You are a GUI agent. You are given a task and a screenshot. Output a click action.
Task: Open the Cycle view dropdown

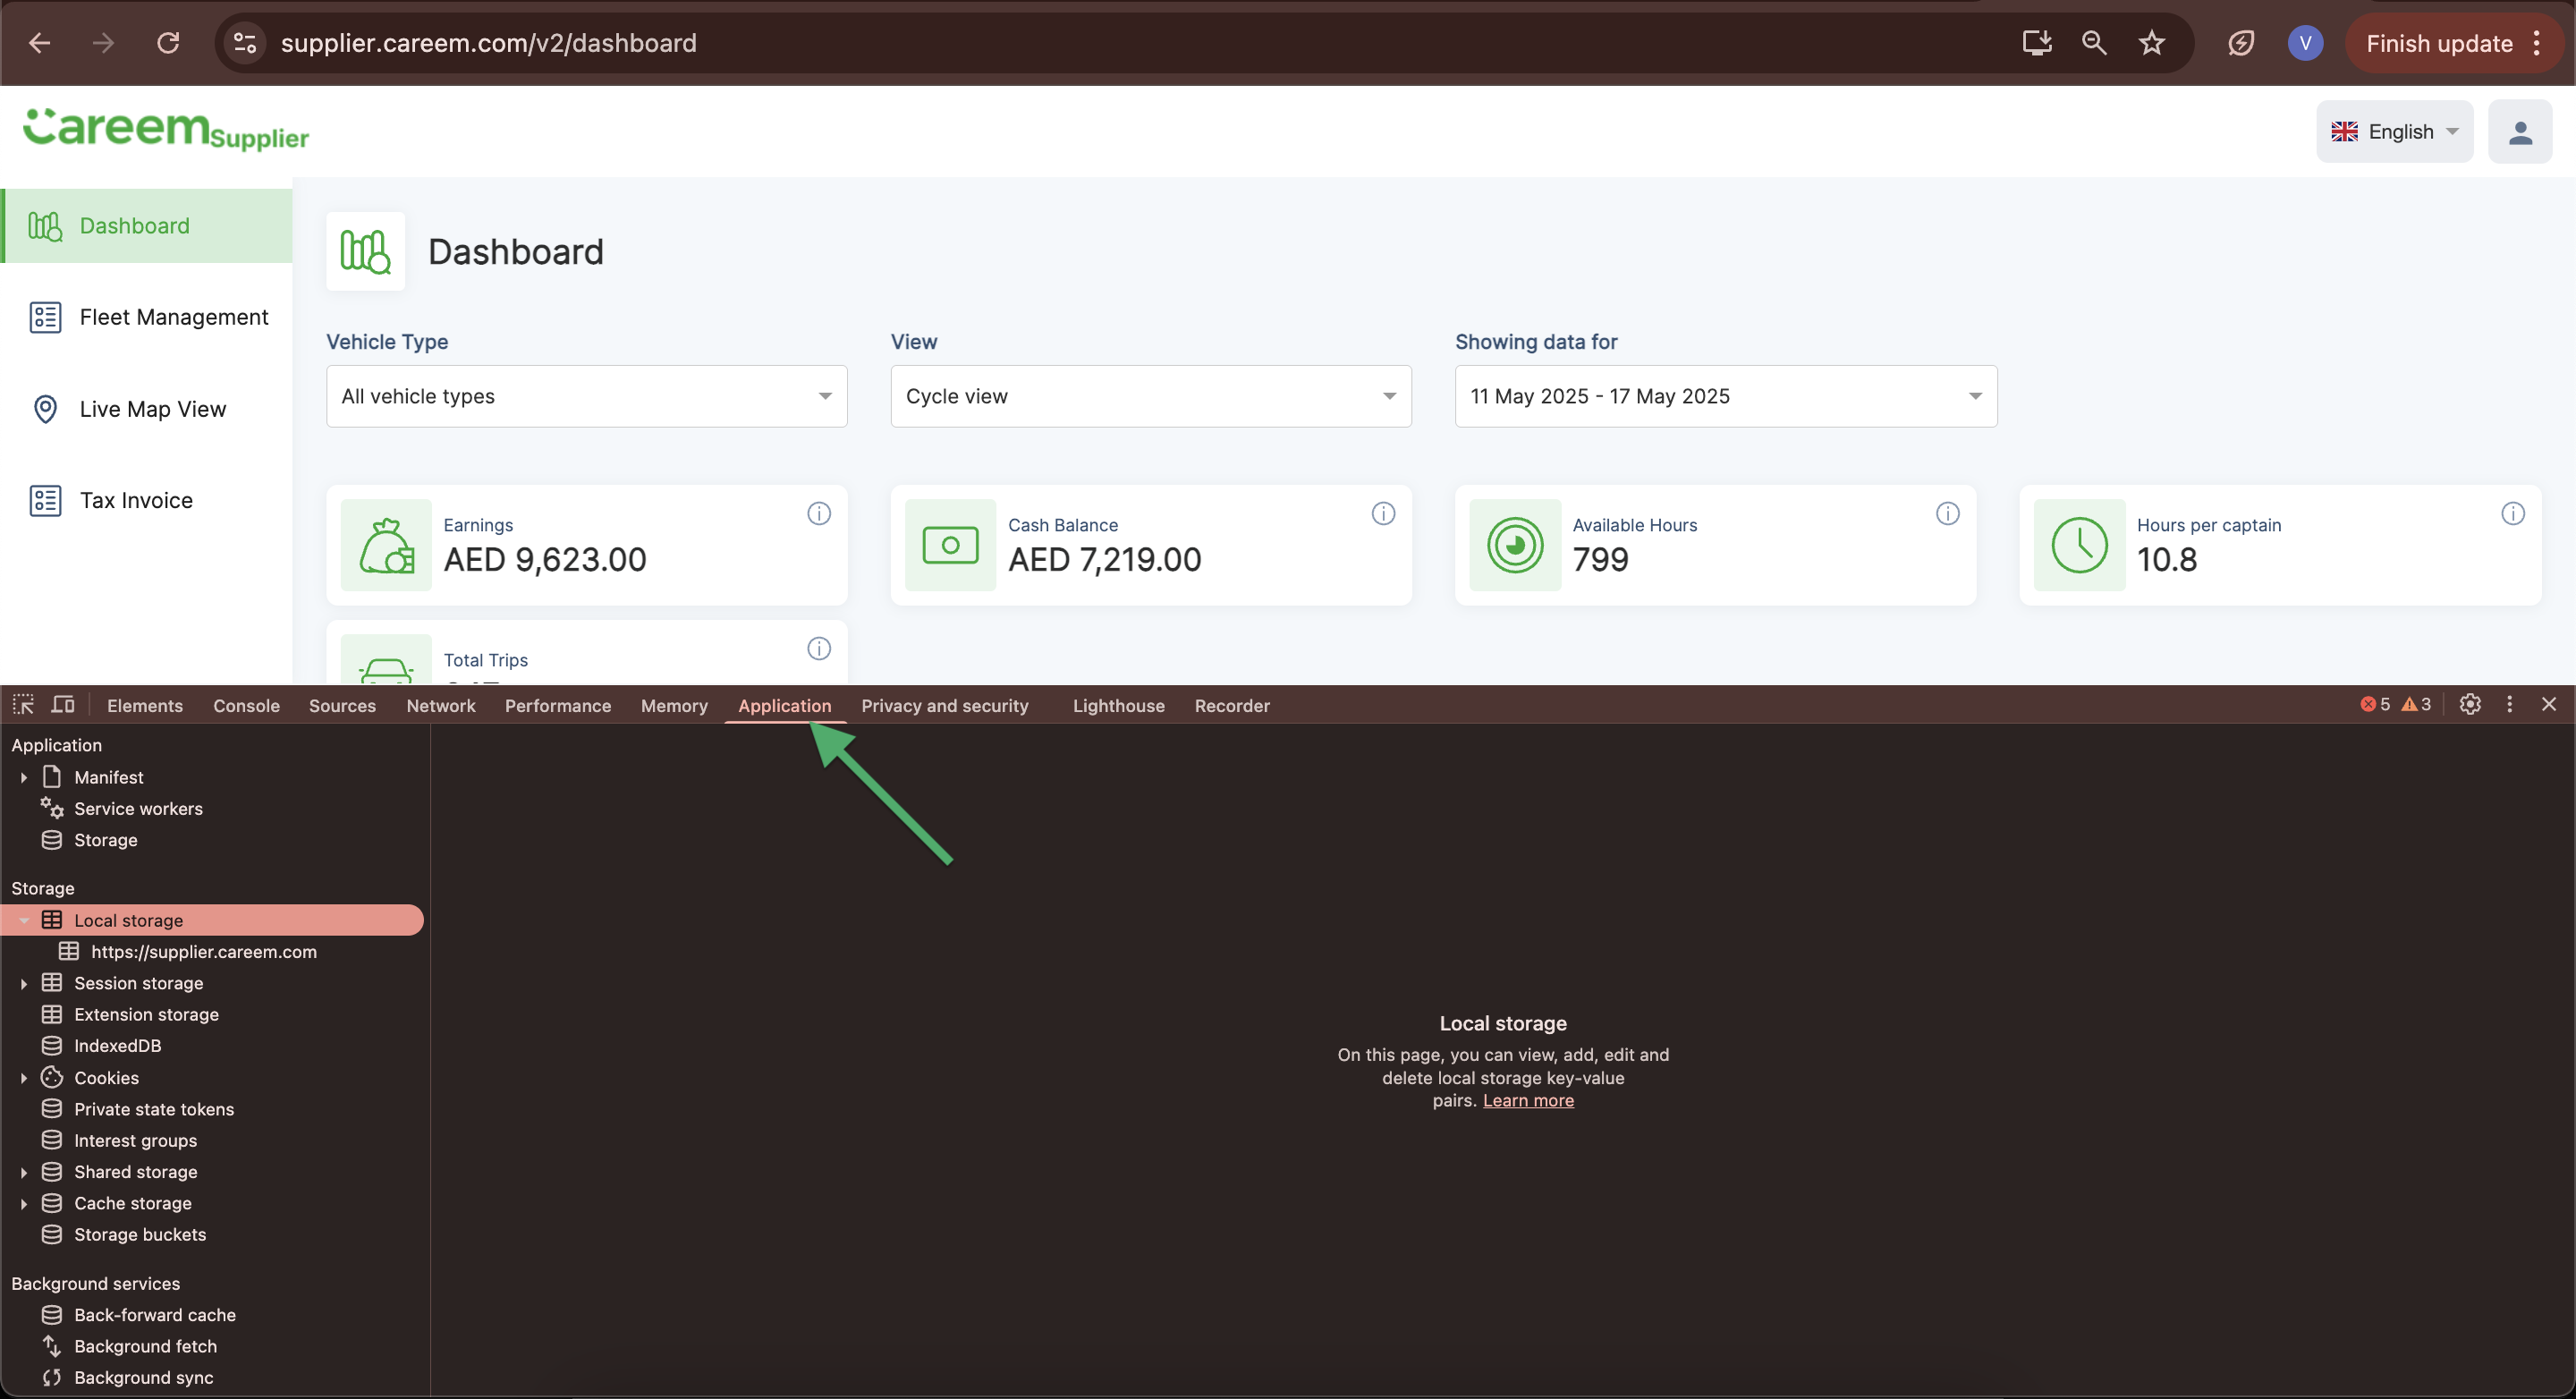coord(1151,396)
